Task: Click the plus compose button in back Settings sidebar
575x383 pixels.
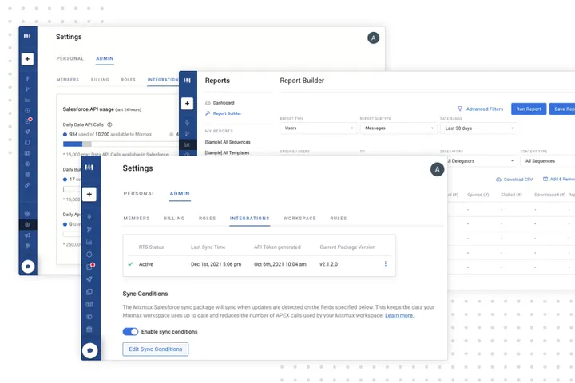Action: (27, 59)
